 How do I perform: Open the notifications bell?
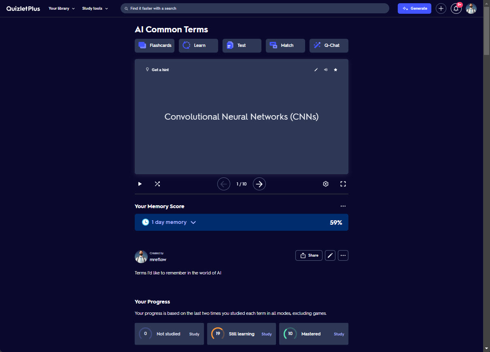coord(456,8)
